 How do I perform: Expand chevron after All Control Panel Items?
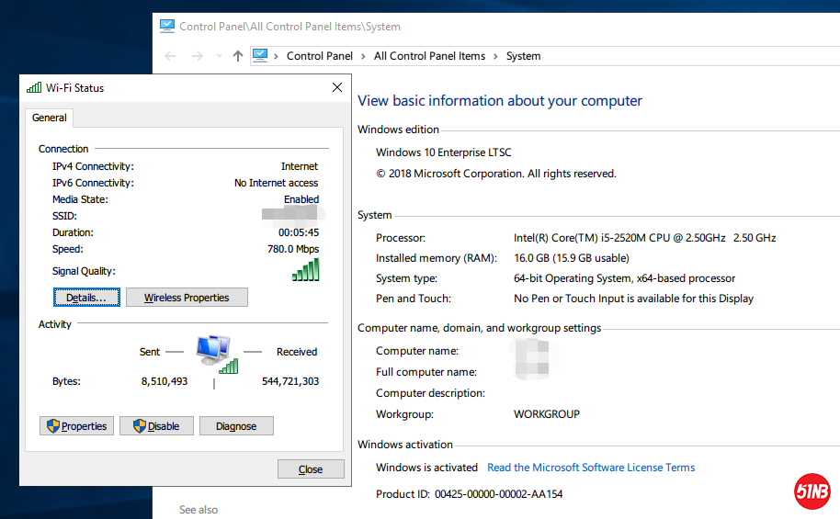point(495,56)
